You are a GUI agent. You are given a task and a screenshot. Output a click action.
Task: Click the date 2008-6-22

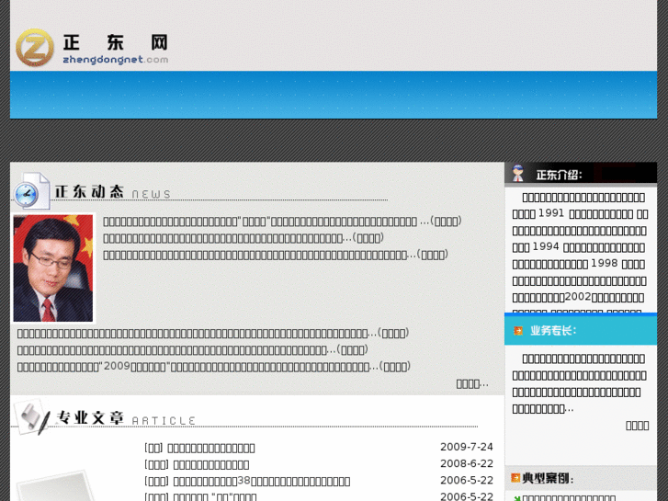pyautogui.click(x=467, y=463)
